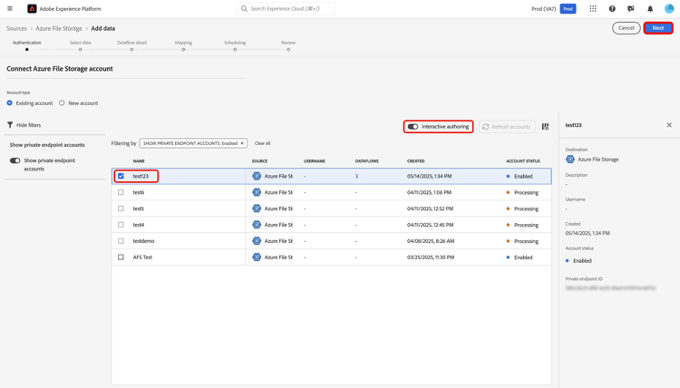The height and width of the screenshot is (388, 680).
Task: Open the feedback chat icon
Action: [631, 9]
